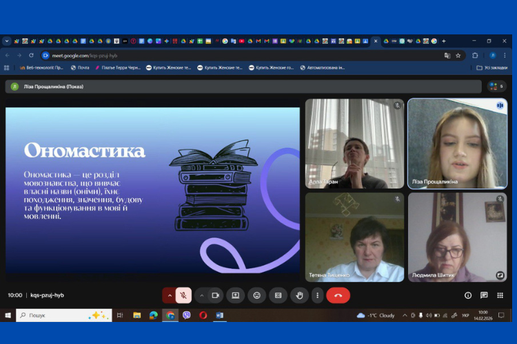Click picture-in-picture icon on Людмила Шитик tile

click(x=500, y=275)
